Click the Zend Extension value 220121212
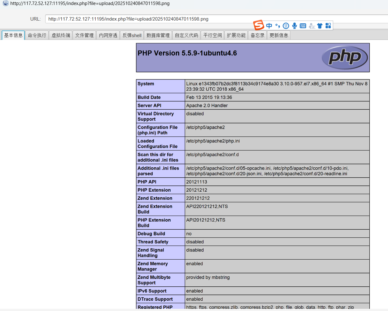388x311 pixels. (198, 198)
